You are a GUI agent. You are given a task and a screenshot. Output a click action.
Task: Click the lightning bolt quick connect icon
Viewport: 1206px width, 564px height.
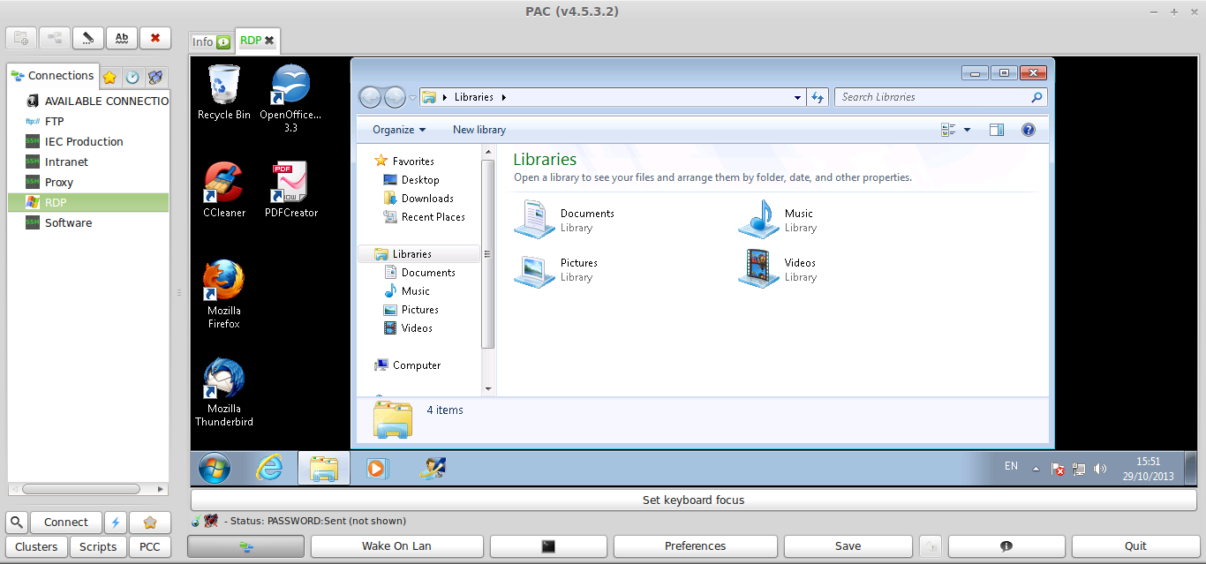[x=116, y=523]
